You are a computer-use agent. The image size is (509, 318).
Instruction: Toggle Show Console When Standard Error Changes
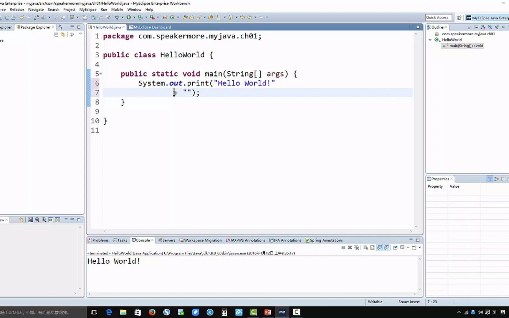coord(386,247)
